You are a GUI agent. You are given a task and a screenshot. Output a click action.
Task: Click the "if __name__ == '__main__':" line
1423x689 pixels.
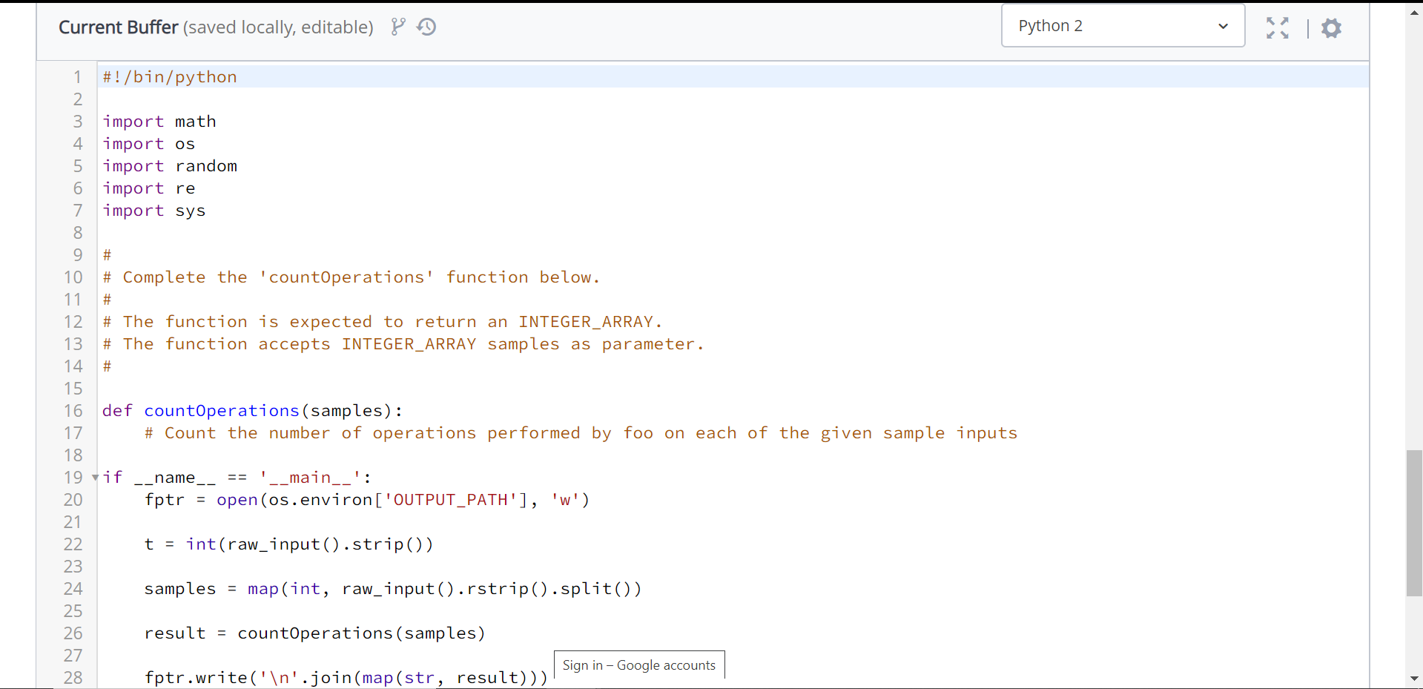tap(237, 478)
